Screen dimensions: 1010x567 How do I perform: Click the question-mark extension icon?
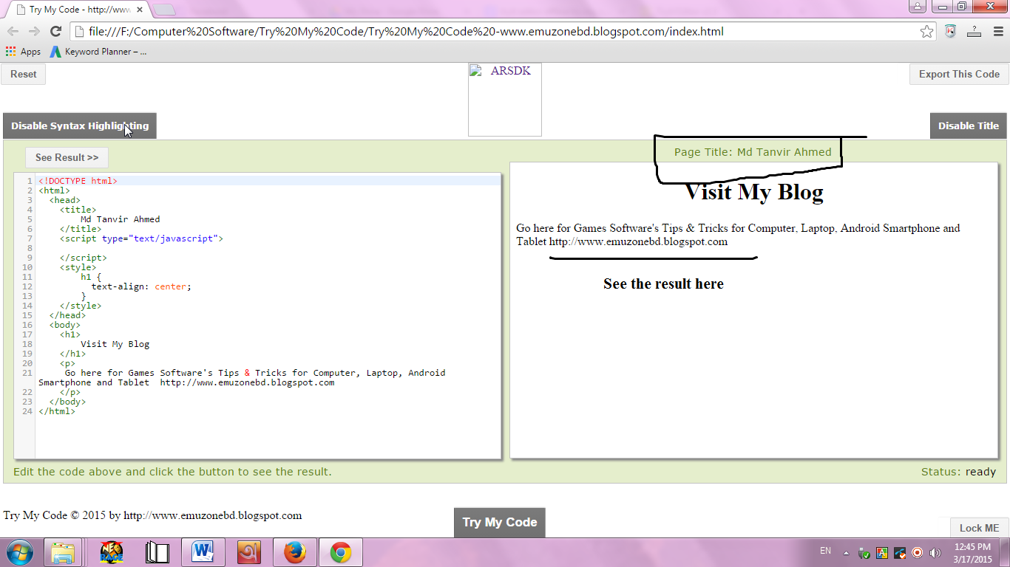point(974,31)
